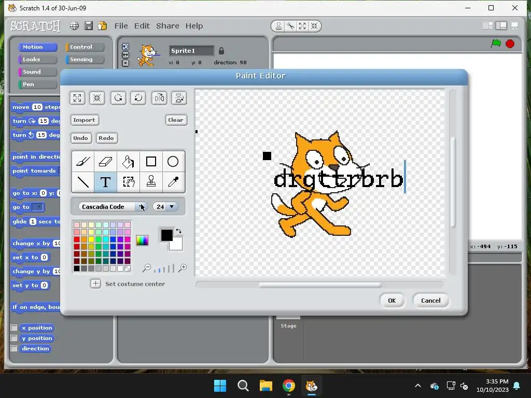Switch to the Pen blocks category

point(37,84)
